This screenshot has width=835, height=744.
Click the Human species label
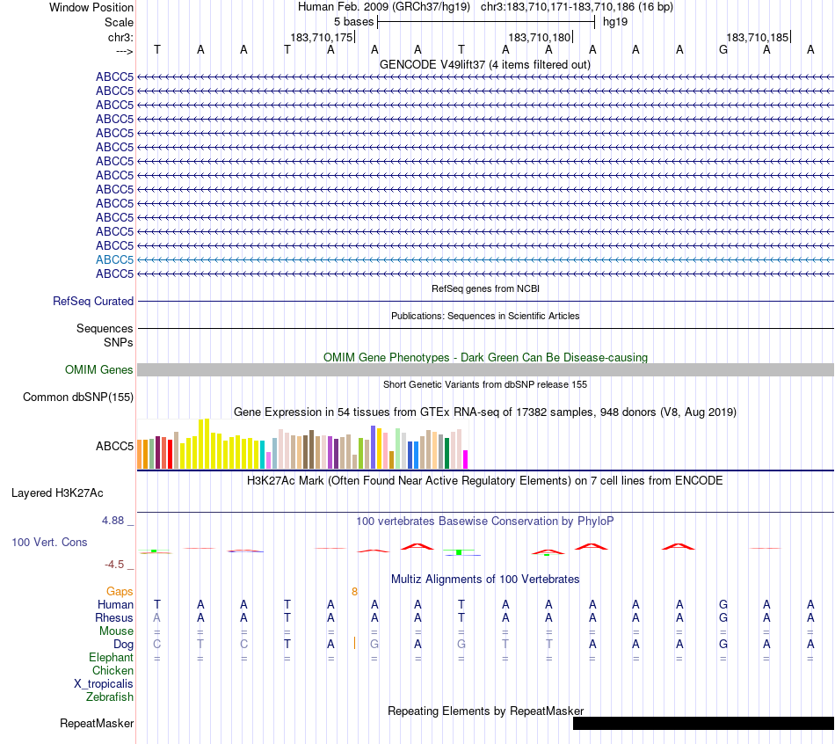(115, 604)
